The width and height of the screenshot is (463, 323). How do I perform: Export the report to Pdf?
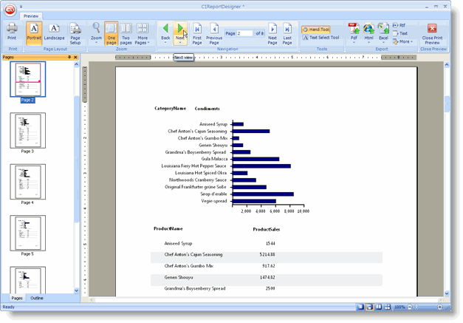click(354, 33)
